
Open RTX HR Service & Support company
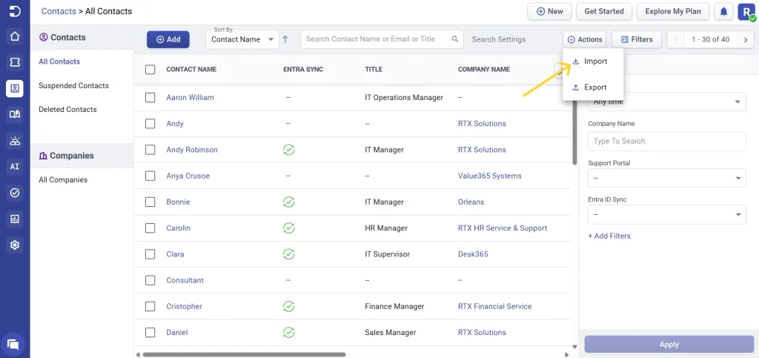pyautogui.click(x=503, y=228)
